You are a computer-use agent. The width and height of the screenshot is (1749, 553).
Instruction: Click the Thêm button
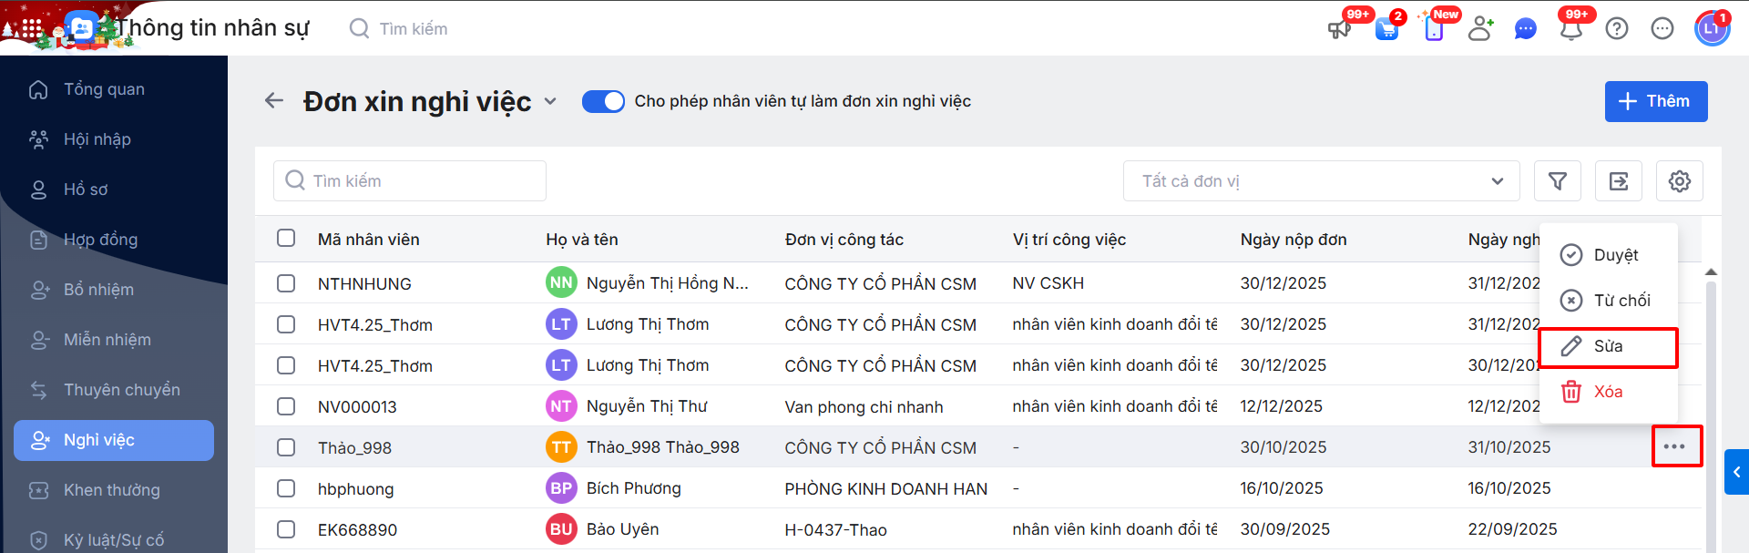1655,101
